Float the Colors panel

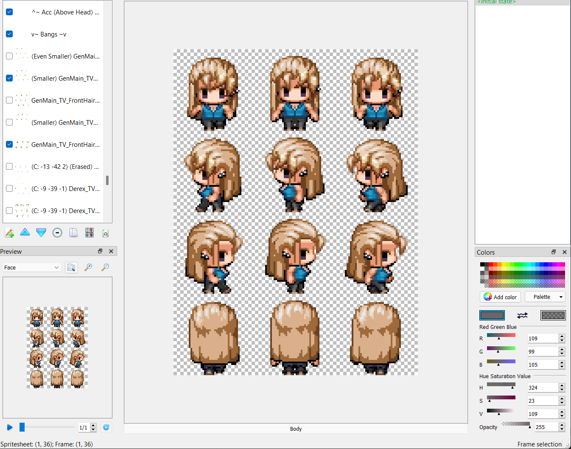click(x=554, y=252)
